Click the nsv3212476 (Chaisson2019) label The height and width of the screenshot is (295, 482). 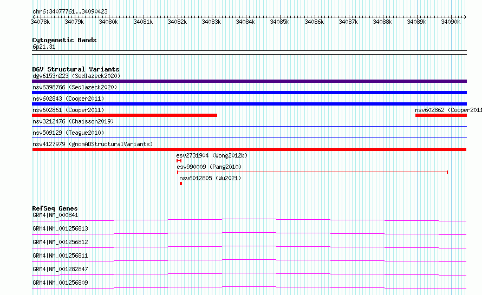pyautogui.click(x=73, y=121)
